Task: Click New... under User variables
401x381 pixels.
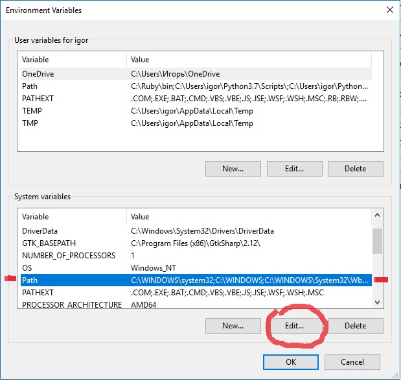Action: point(233,169)
